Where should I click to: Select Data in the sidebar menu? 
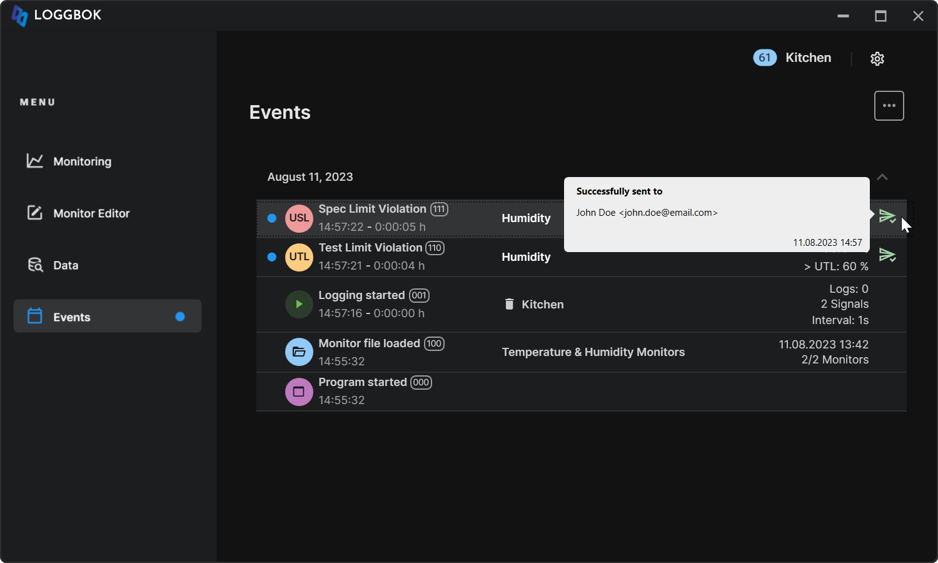[x=66, y=265]
